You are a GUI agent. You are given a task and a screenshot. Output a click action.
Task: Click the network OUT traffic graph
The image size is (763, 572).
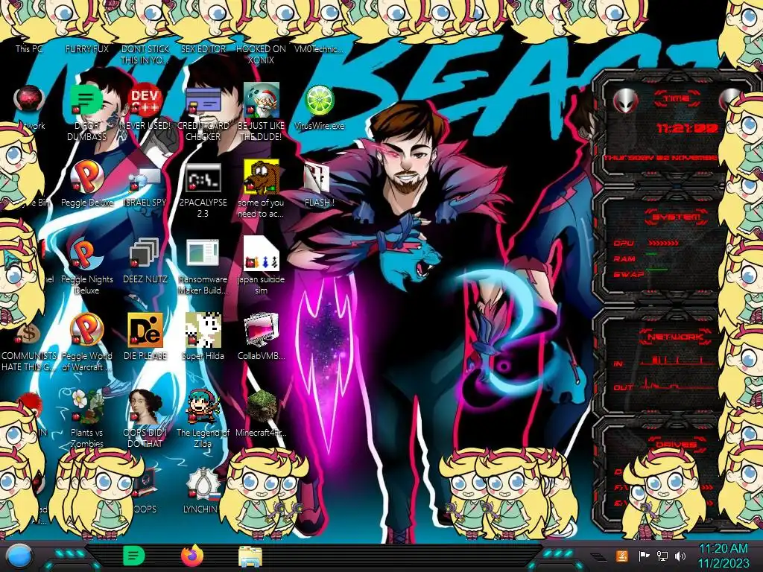677,385
